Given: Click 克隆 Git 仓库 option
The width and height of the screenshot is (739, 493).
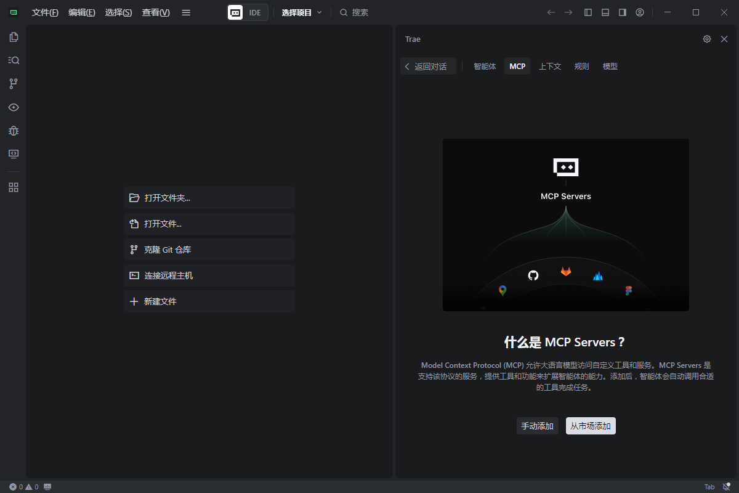Looking at the screenshot, I should (209, 250).
